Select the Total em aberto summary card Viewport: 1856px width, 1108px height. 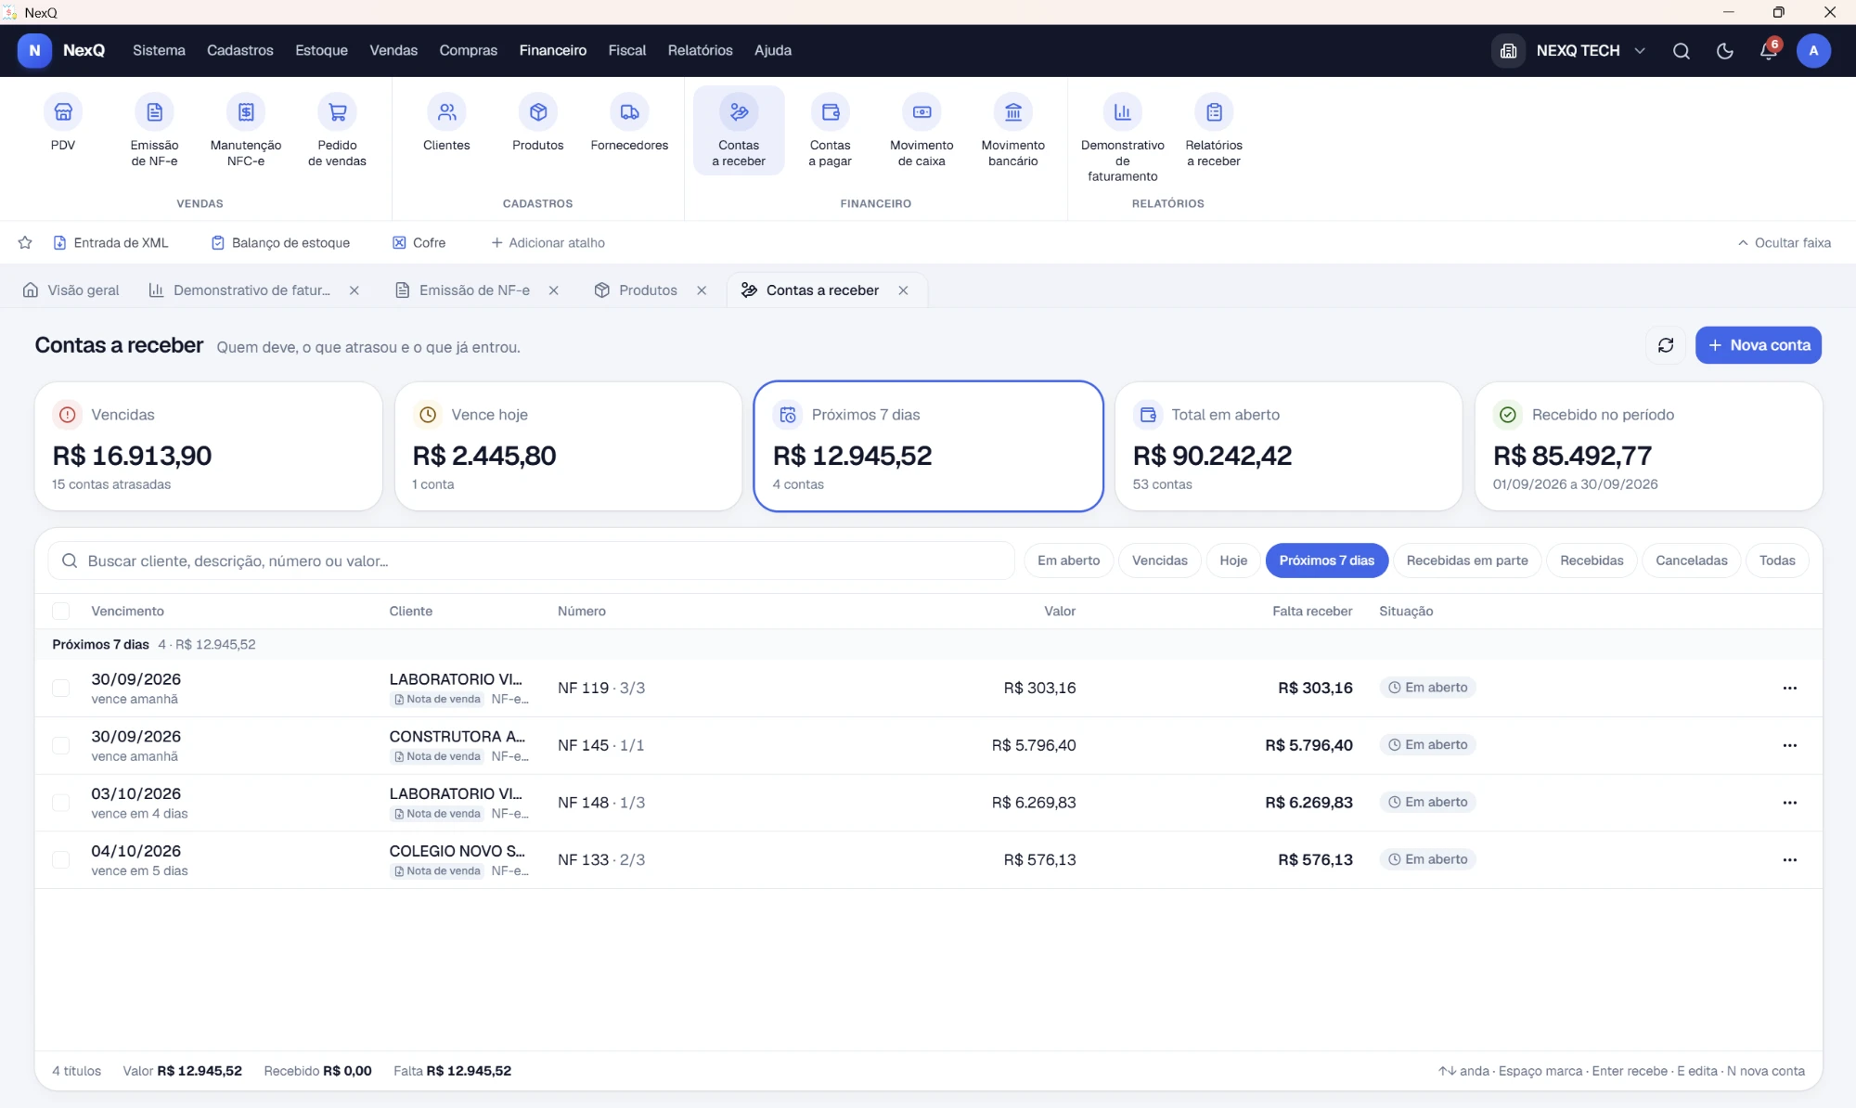click(x=1288, y=446)
